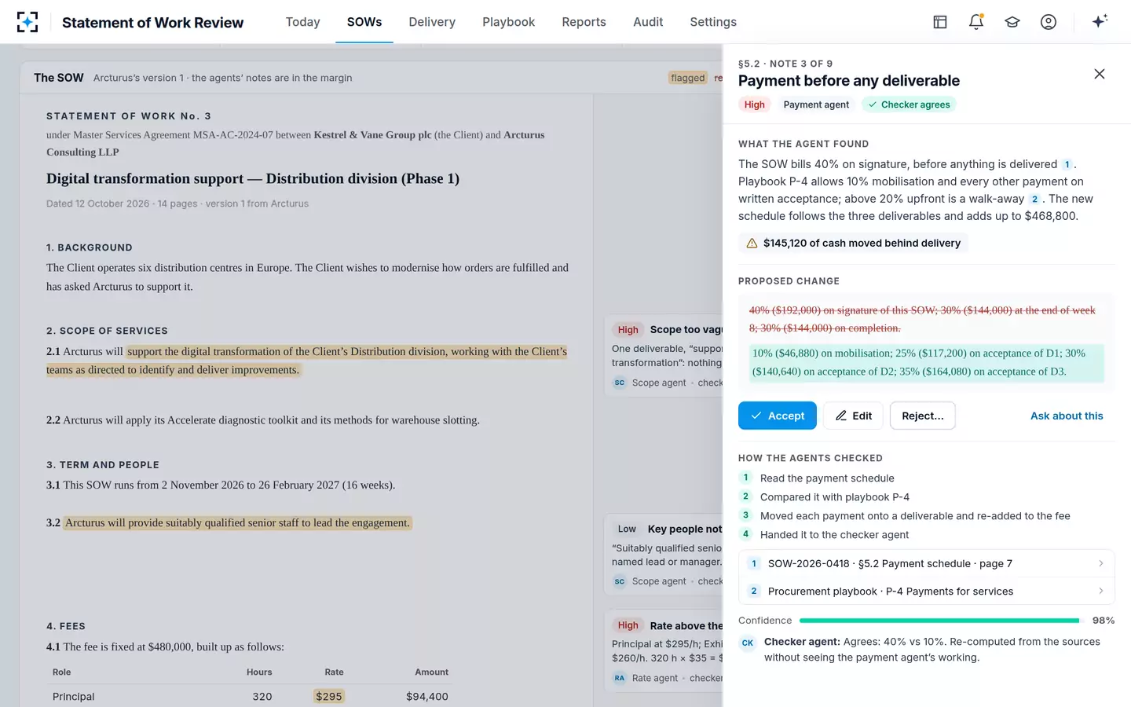
Task: Expand the SOW-2026-0418 §5.2 Payment schedule source
Action: point(927,563)
